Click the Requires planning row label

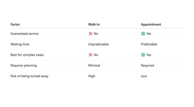[23, 65]
